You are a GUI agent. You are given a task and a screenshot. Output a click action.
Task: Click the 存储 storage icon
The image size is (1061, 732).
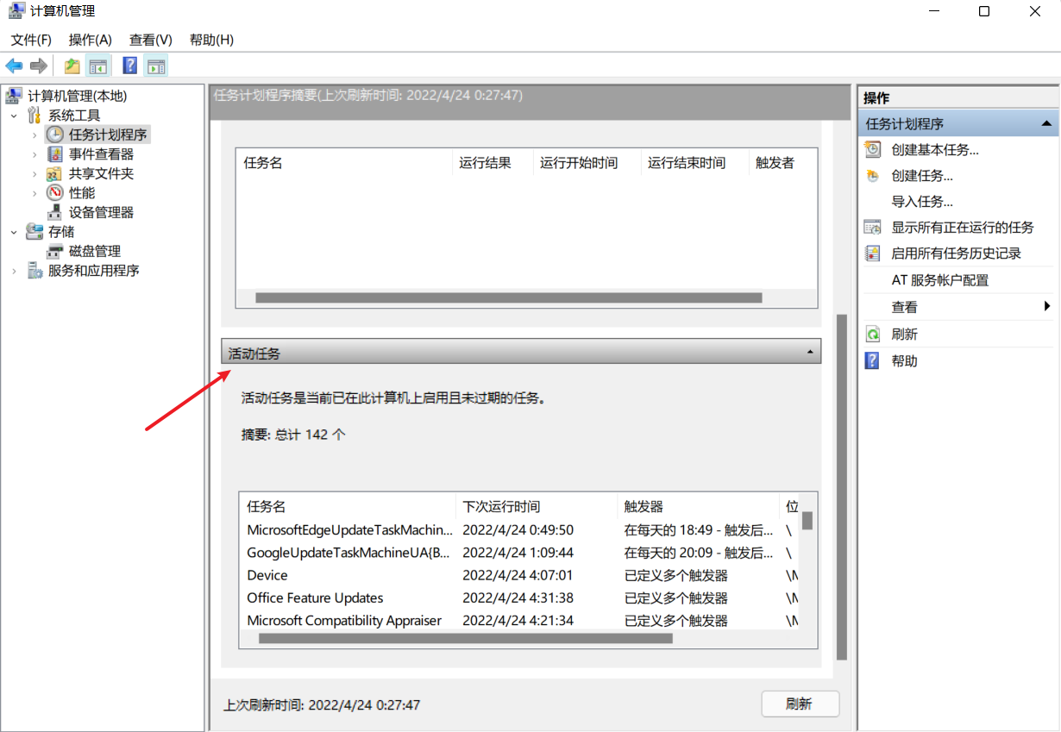(x=35, y=231)
